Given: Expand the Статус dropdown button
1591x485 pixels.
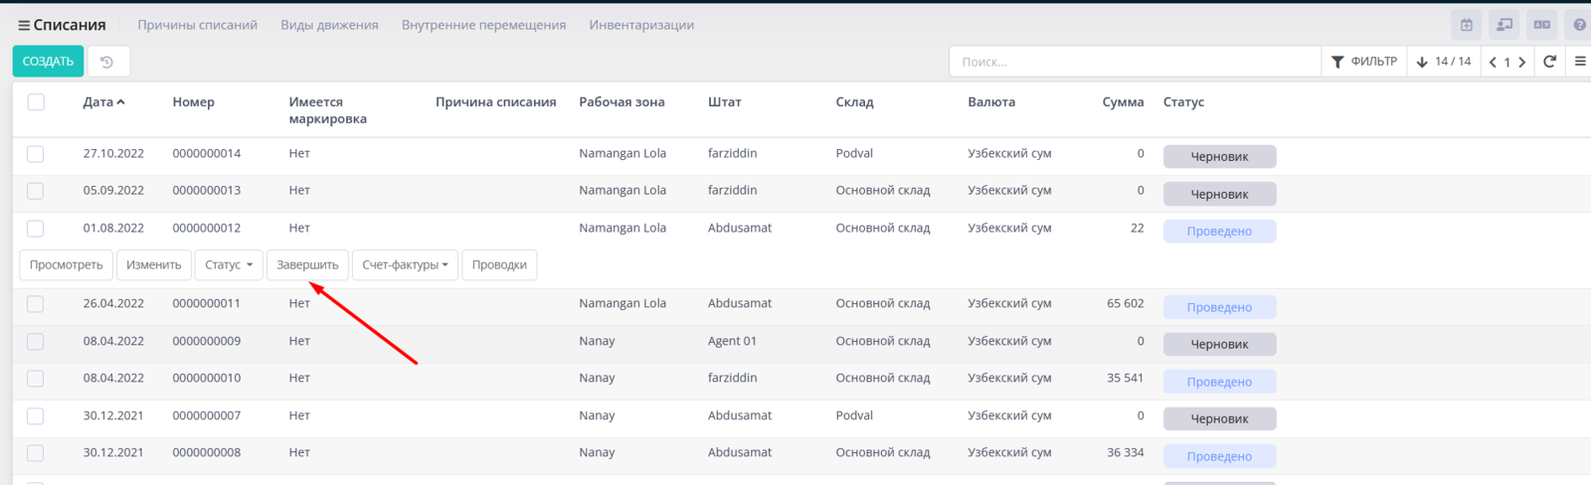Looking at the screenshot, I should tap(229, 265).
